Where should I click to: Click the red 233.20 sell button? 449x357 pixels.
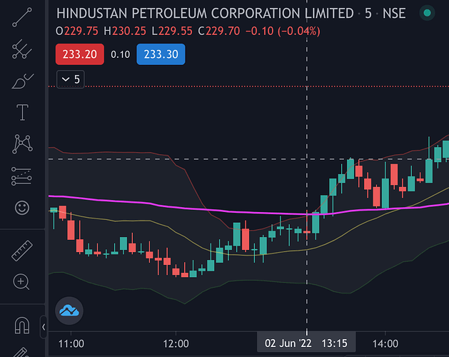tap(81, 54)
